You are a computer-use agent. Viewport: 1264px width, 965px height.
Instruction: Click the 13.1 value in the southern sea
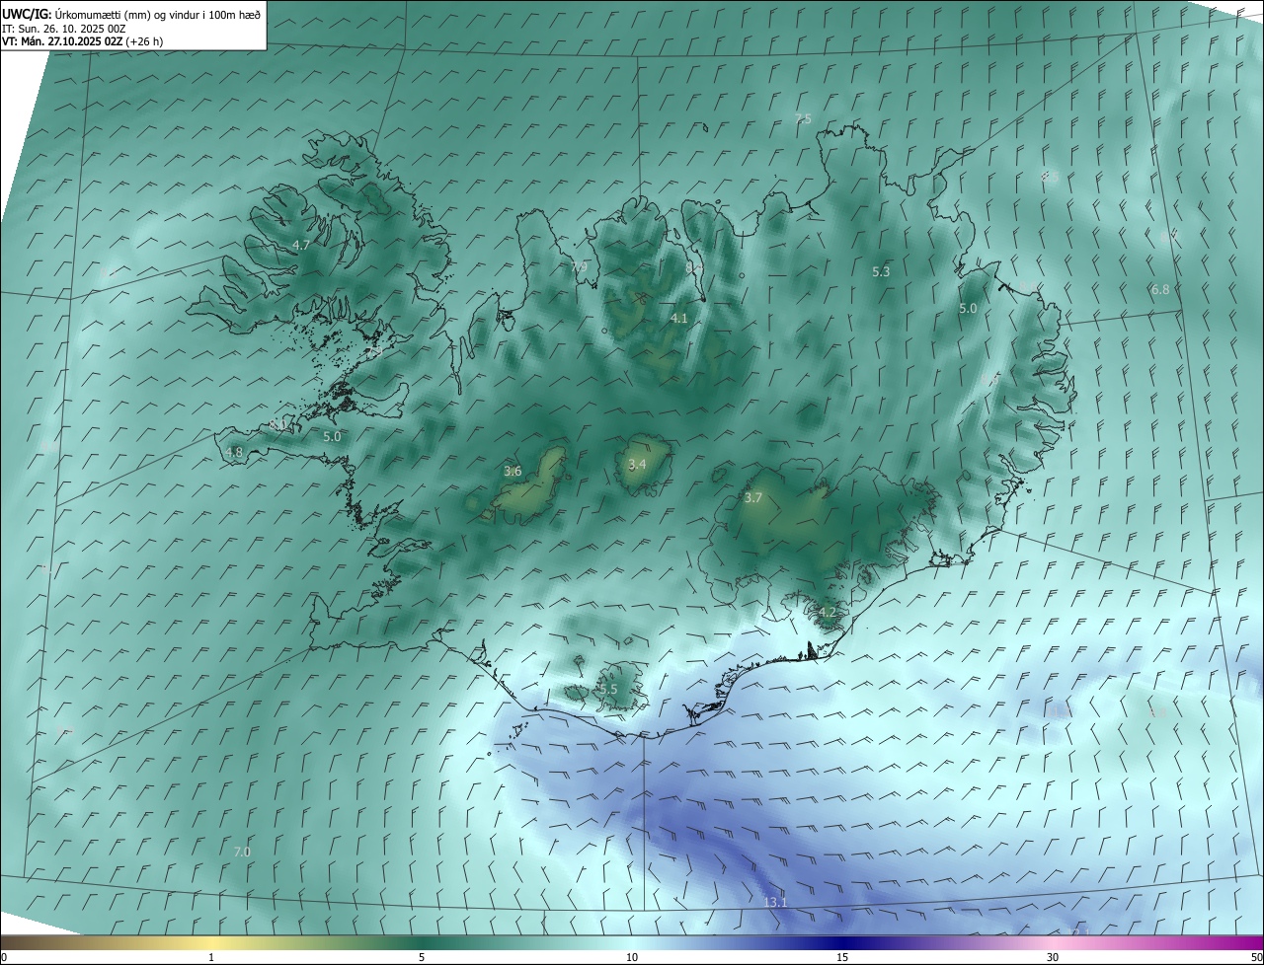(775, 902)
